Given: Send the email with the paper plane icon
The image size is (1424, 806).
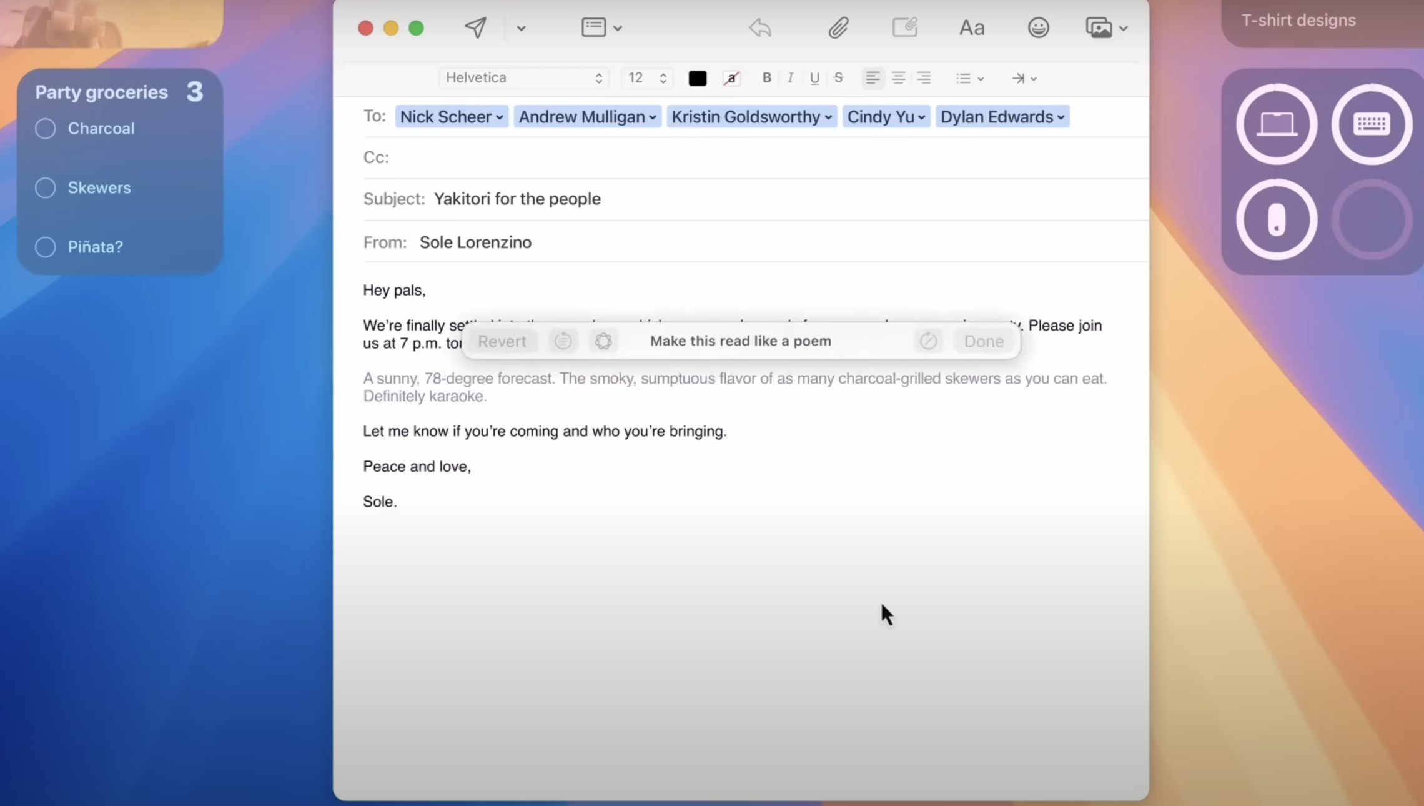Looking at the screenshot, I should pos(475,27).
